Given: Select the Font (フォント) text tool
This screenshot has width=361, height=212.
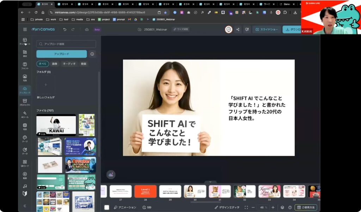Looking at the screenshot, I should pos(25,66).
